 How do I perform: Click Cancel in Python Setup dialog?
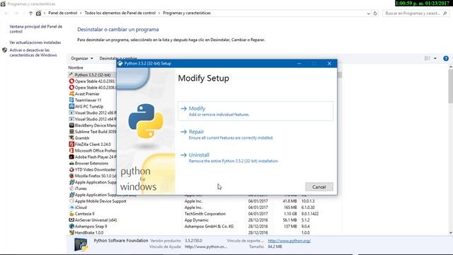319,187
